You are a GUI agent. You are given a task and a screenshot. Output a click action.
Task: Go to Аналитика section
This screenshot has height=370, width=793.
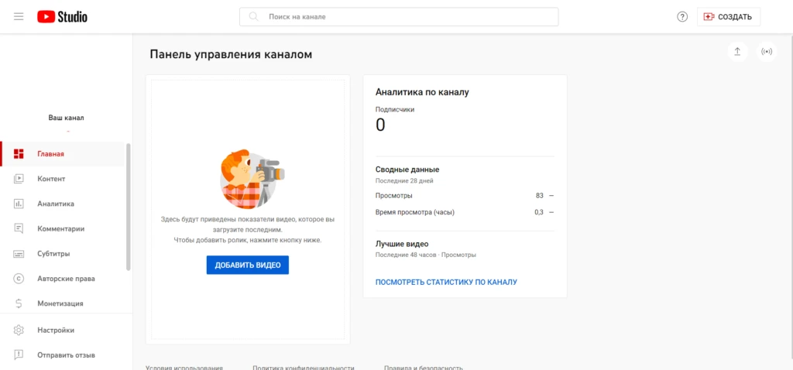[62, 204]
